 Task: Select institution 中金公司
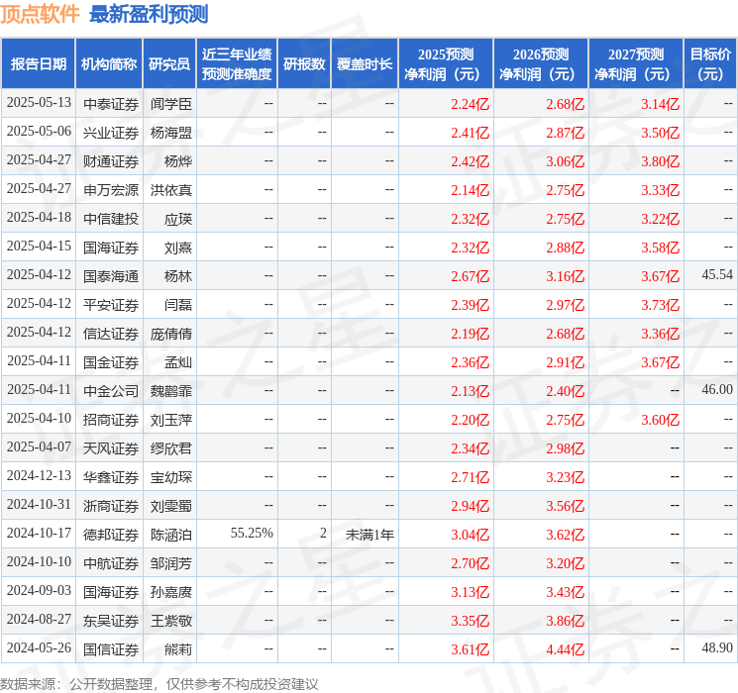coord(111,391)
